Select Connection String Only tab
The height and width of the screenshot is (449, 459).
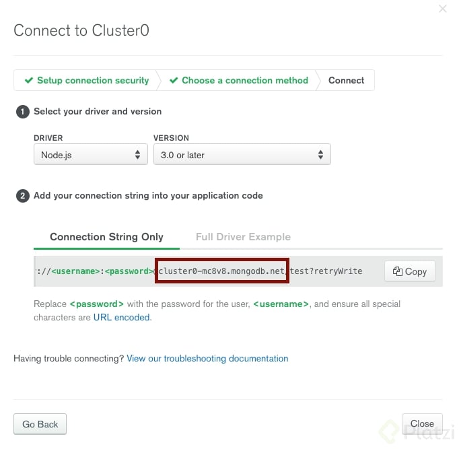point(106,237)
